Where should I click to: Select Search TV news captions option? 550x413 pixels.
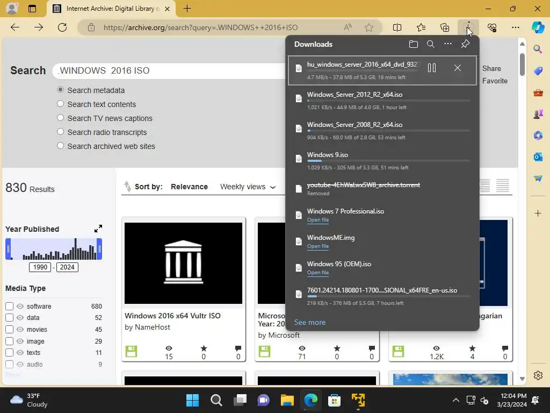tap(60, 118)
